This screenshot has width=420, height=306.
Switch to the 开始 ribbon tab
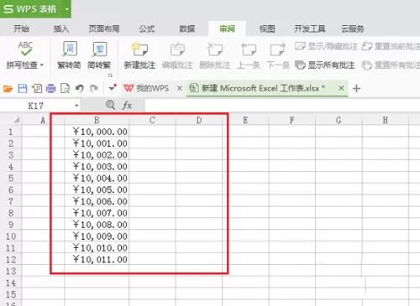(21, 29)
